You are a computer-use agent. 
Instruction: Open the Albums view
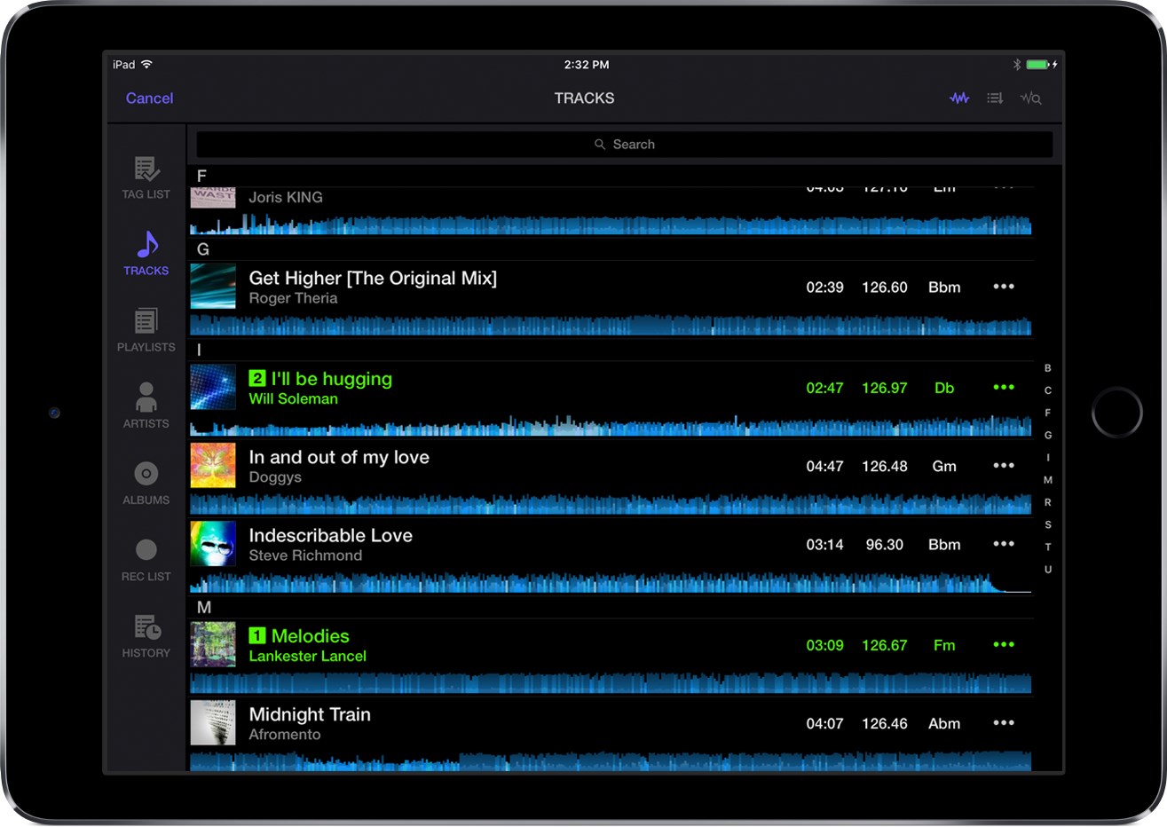[145, 480]
